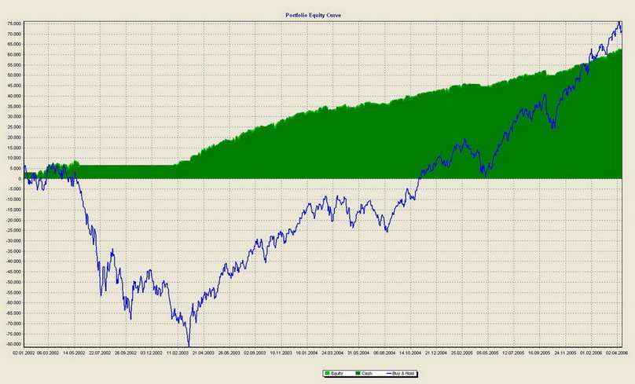Screen dimensions: 635x384
Task: Click the 14.05.2002 date label
Action: [74, 353]
